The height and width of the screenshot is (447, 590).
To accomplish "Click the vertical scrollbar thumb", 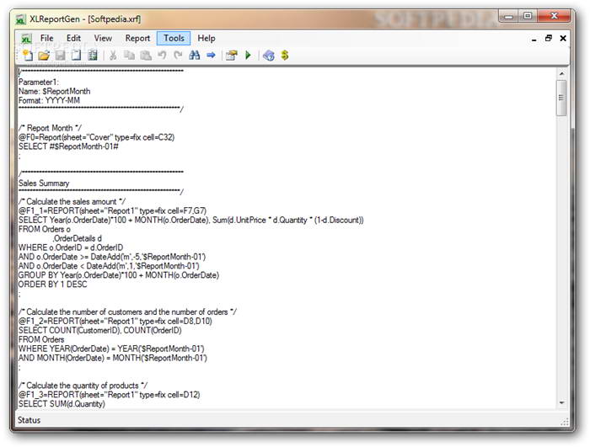I will pyautogui.click(x=561, y=98).
